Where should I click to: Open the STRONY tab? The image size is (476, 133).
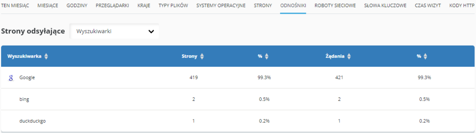click(263, 6)
